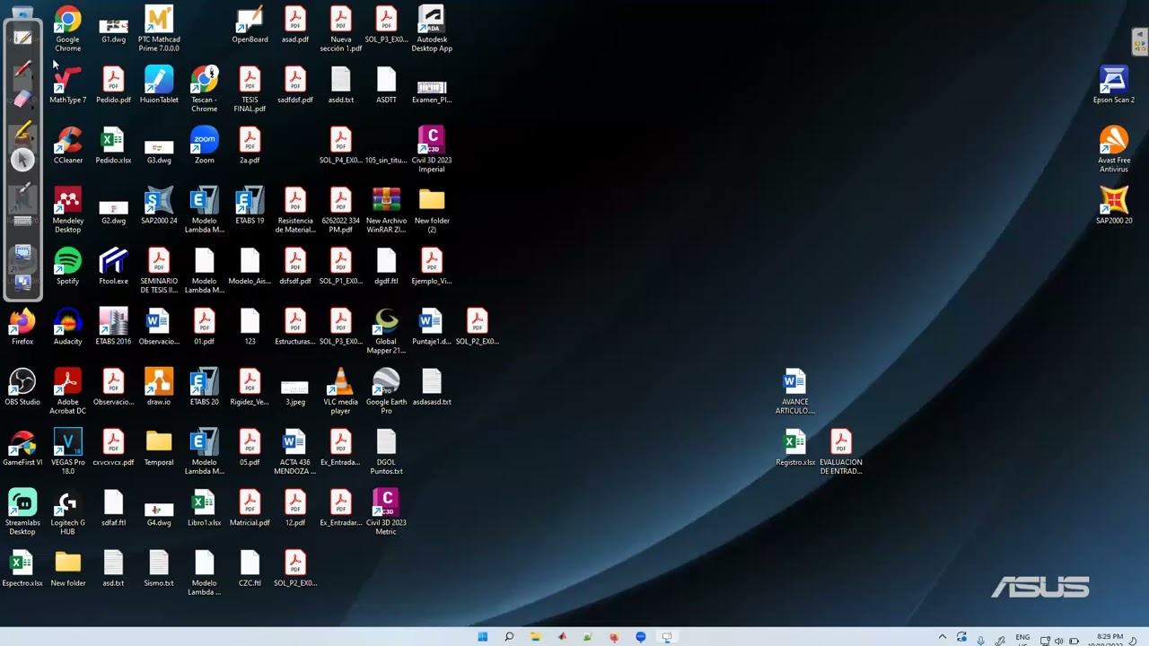Select the Pedido.xlsx spreadsheet file
The height and width of the screenshot is (646, 1149).
[x=113, y=144]
